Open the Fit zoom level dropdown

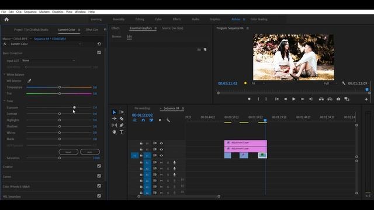258,83
